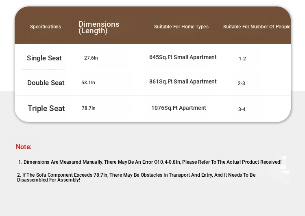Viewport: 305px width, 216px height.
Task: Select the 27.6In length value
Action: pyautogui.click(x=91, y=58)
